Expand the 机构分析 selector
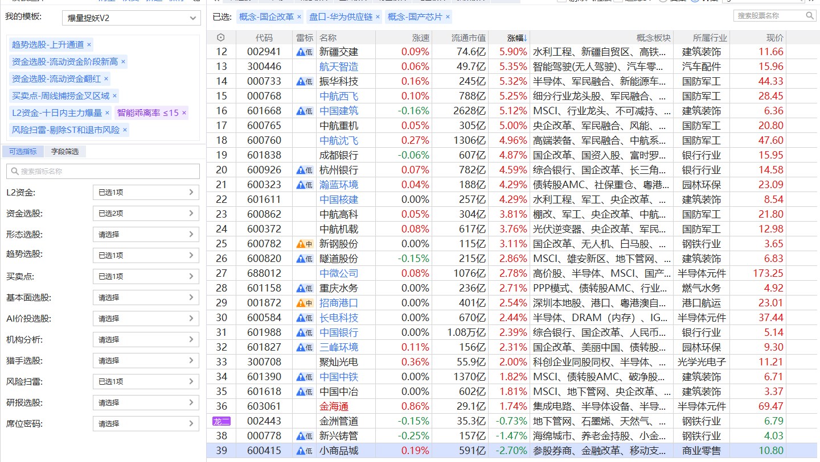Viewport: 820px width, 462px height. click(146, 340)
